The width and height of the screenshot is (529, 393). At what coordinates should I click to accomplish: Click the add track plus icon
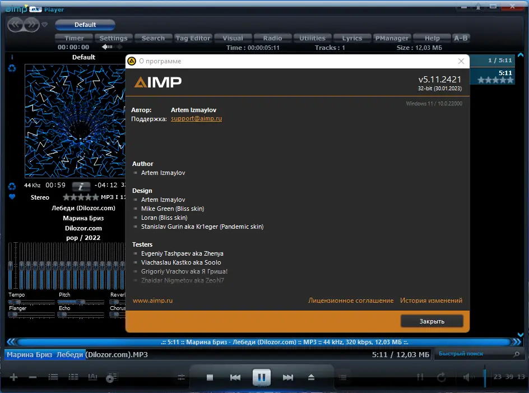click(13, 377)
